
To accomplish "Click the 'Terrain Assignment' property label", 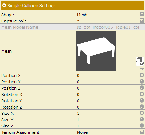I will coord(20,132).
